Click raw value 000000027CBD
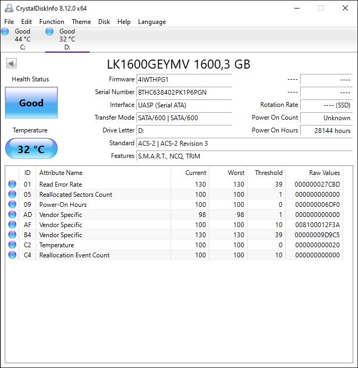This screenshot has height=368, width=358. pyautogui.click(x=317, y=185)
